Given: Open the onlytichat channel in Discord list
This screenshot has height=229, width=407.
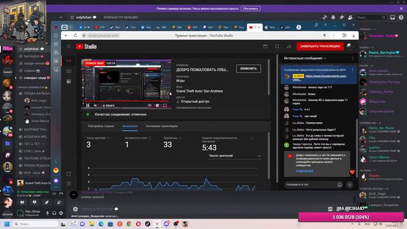Looking at the screenshot, I should 33,49.
